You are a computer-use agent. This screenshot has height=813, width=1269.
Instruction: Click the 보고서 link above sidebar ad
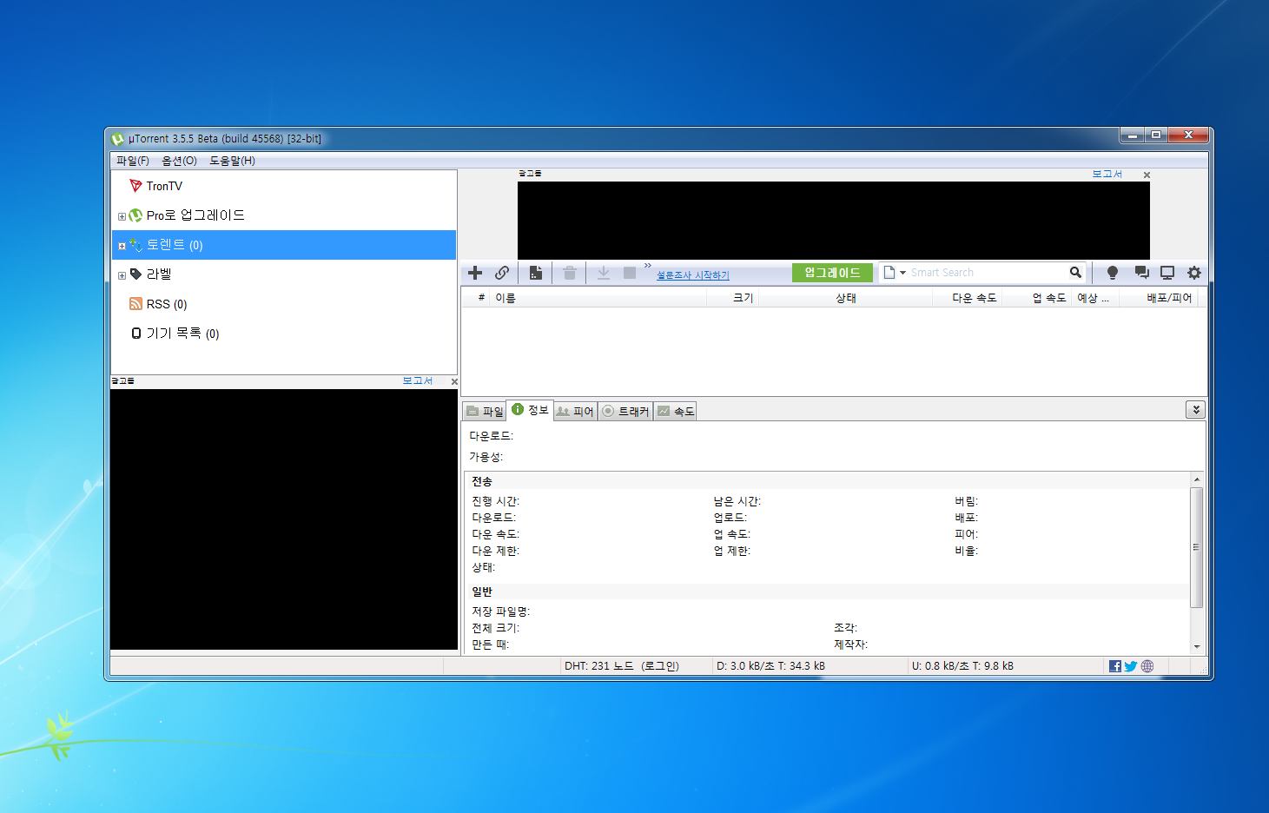pos(418,380)
